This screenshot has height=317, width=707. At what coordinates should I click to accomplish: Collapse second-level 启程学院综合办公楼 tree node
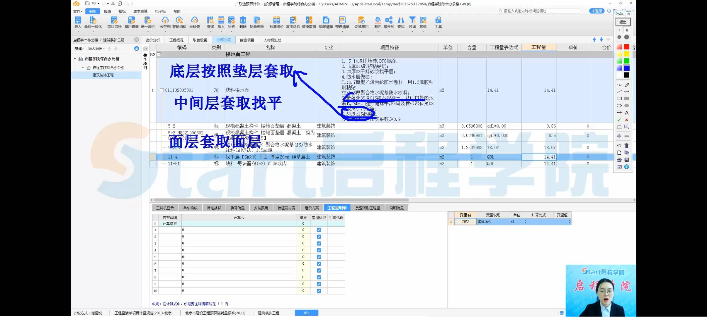[x=83, y=68]
